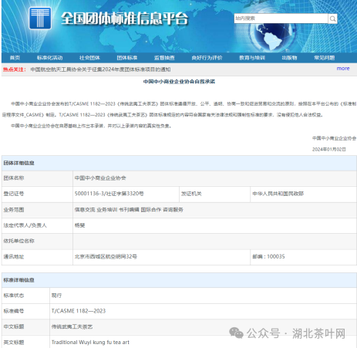Open the 监督抽查 menu item
The width and height of the screenshot is (357, 348).
pos(164,58)
